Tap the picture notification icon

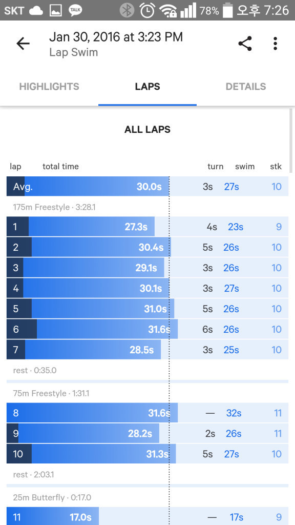click(56, 11)
